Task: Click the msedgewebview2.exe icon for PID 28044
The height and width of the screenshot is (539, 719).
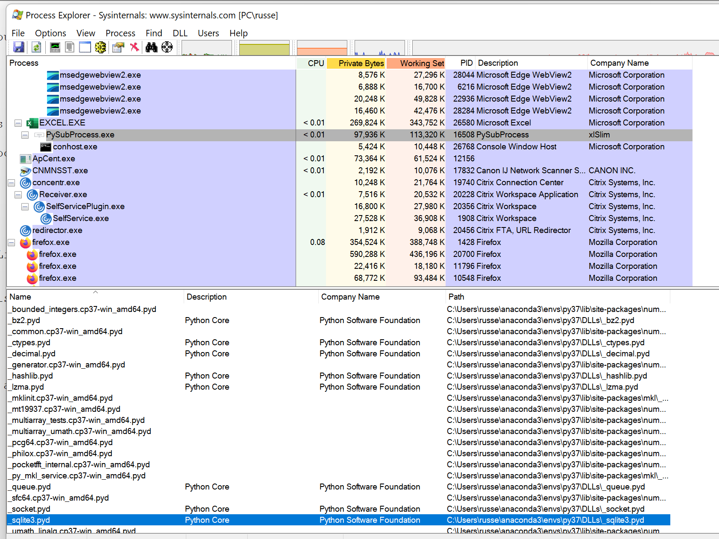Action: tap(53, 75)
